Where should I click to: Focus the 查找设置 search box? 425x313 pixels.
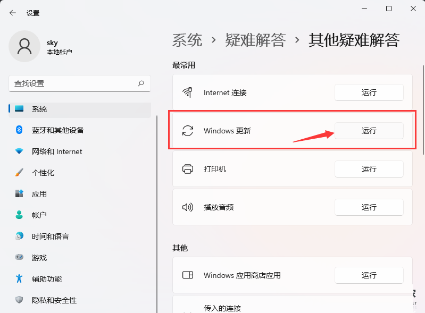[80, 83]
